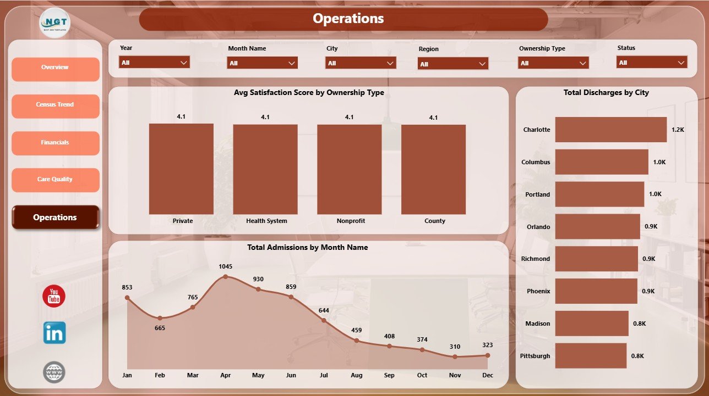Open the Month Name filter dropdown
This screenshot has width=709, height=396.
(x=263, y=63)
